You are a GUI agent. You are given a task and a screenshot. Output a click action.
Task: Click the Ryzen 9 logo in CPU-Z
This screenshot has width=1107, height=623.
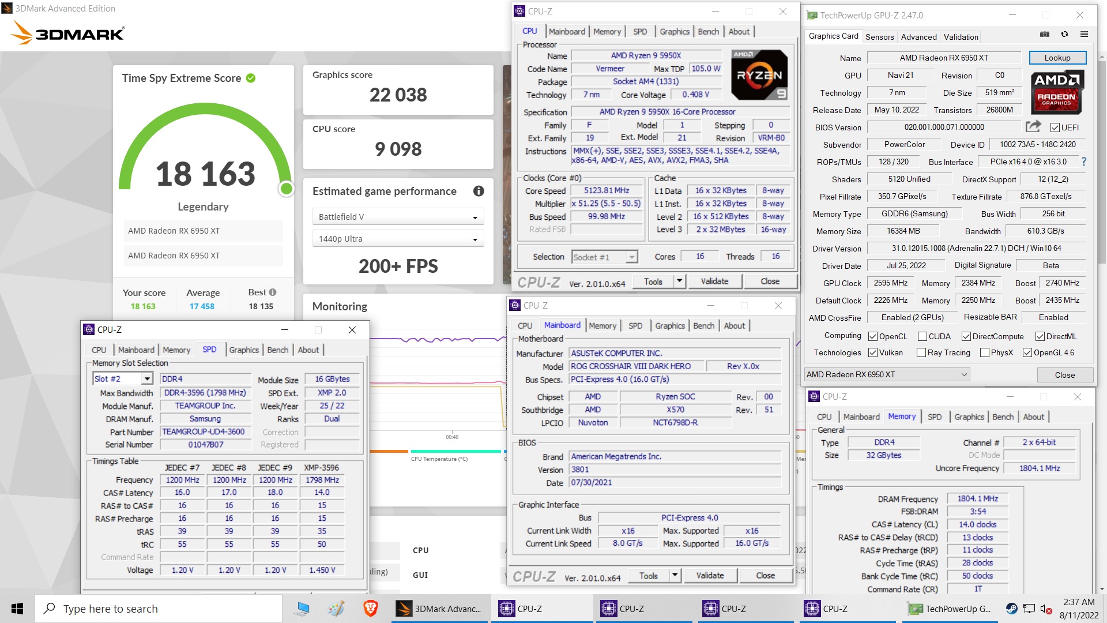coord(759,75)
